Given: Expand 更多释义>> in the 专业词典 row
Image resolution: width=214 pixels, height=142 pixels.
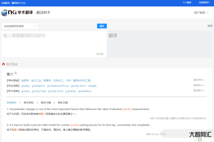Looking at the screenshot, I should [199, 85].
